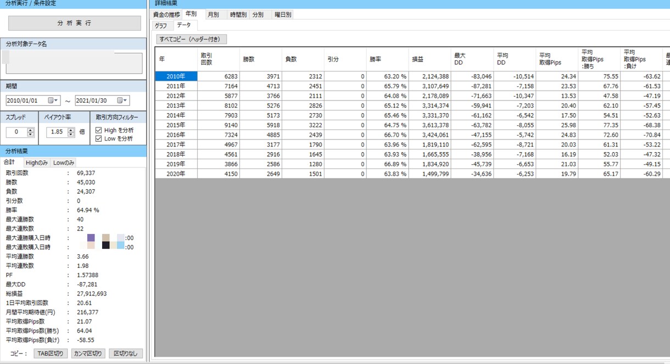This screenshot has width=670, height=364.
Task: Sort by the 損益 column header
Action: pyautogui.click(x=430, y=59)
